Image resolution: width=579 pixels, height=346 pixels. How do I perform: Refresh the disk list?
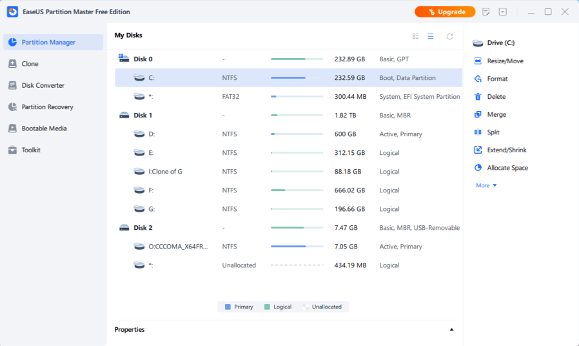(450, 37)
